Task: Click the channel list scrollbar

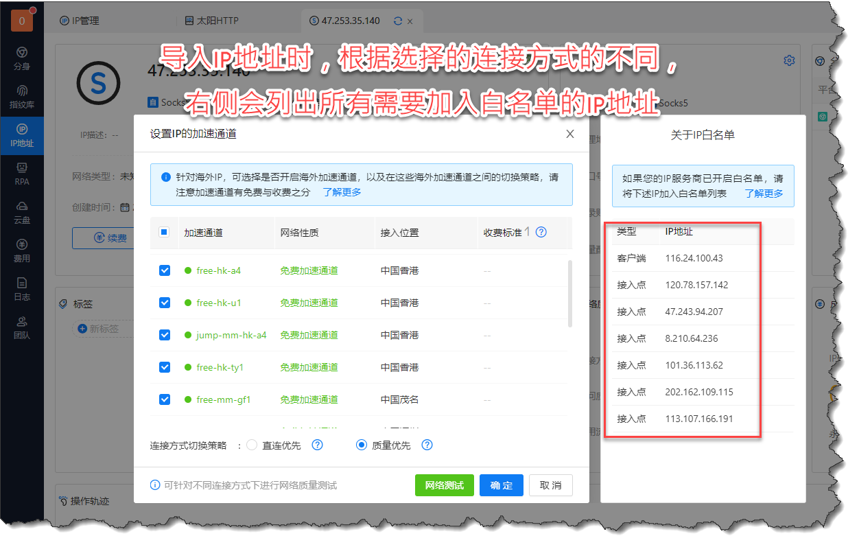Action: (569, 293)
